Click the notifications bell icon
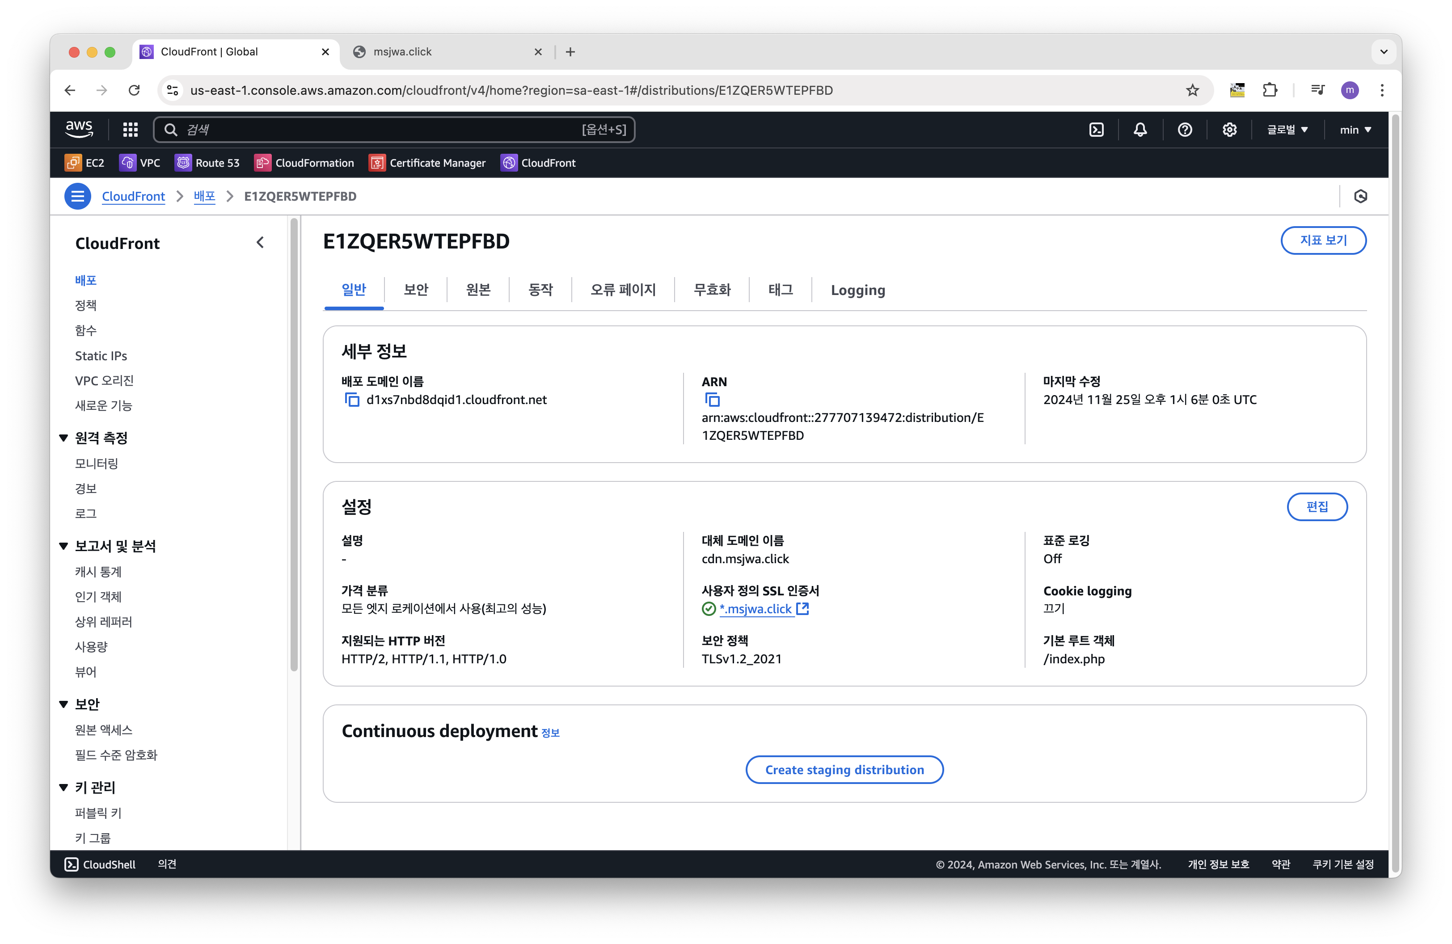The image size is (1452, 944). pyautogui.click(x=1140, y=129)
